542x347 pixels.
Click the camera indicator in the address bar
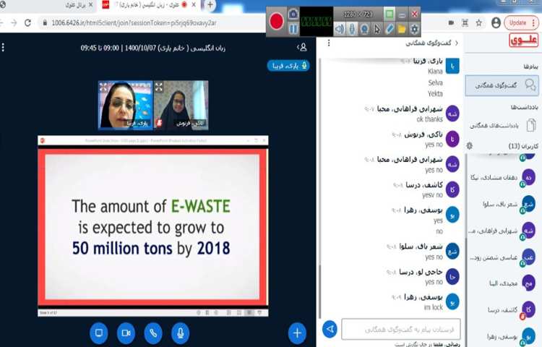(x=451, y=23)
